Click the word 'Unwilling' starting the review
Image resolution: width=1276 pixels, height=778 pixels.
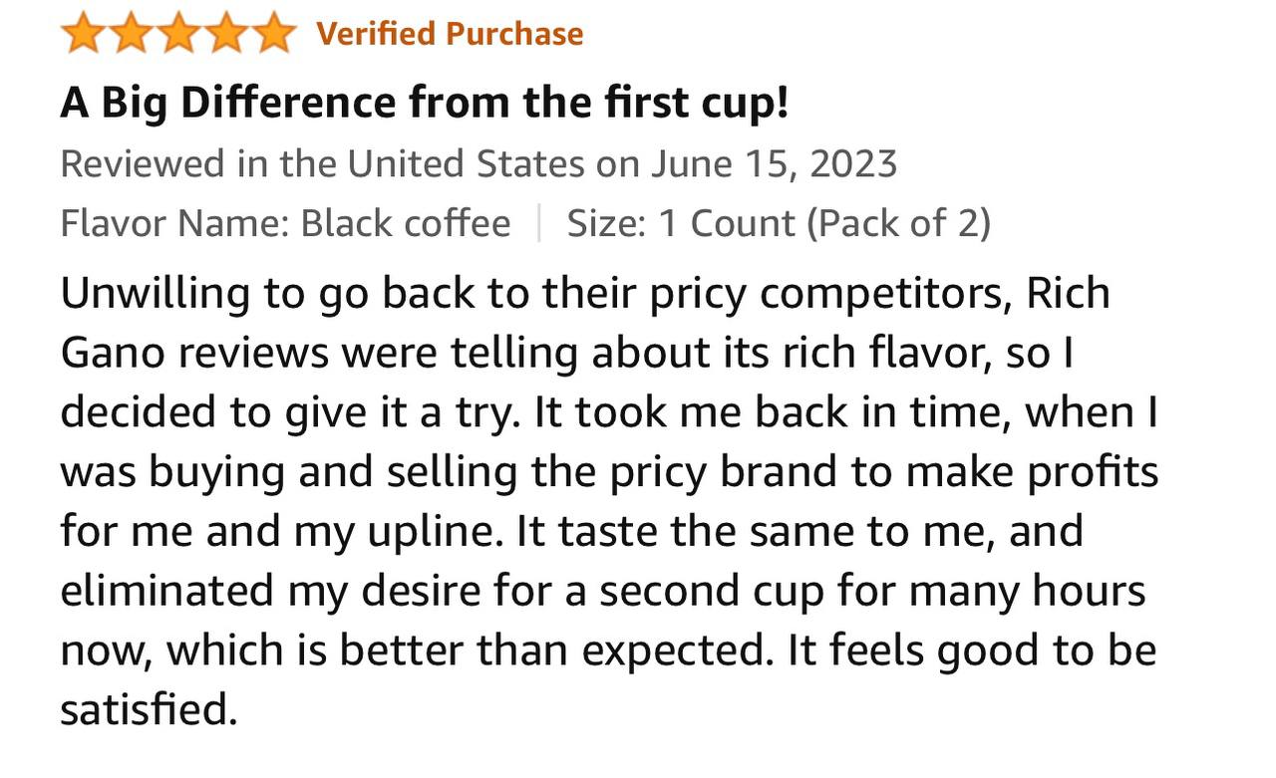pos(142,294)
